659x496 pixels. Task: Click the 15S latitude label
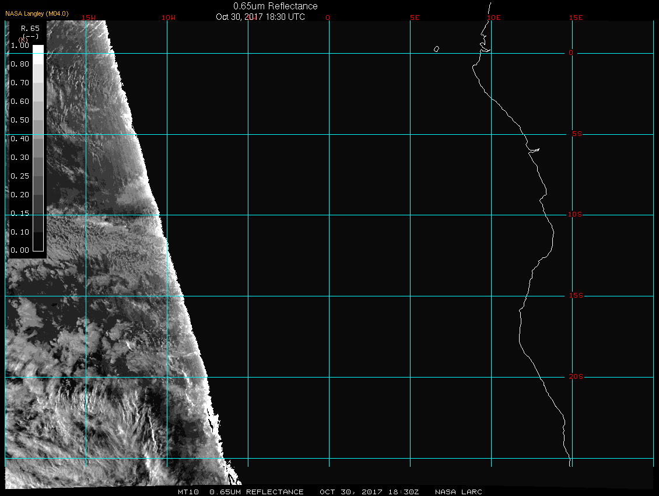coord(575,296)
